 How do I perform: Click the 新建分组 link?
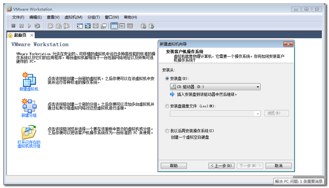[29, 115]
